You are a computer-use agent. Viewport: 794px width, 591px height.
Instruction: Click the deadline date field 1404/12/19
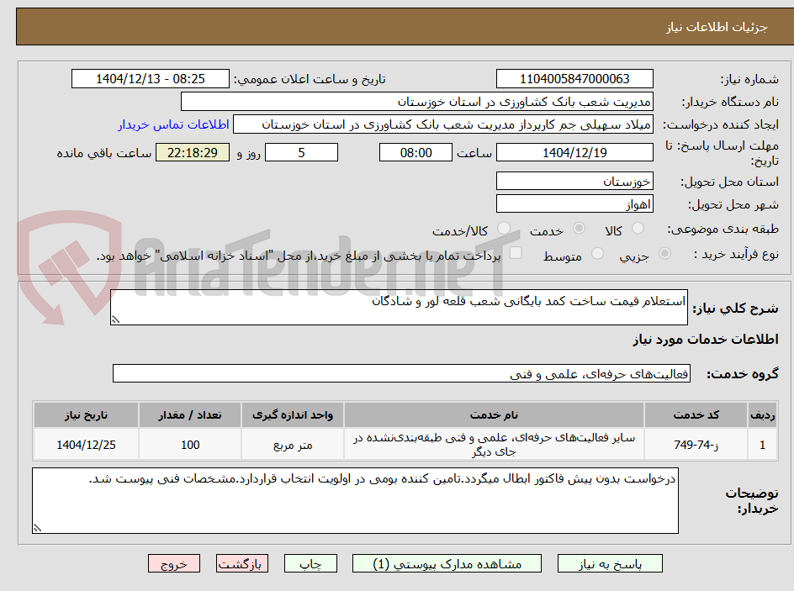pos(574,152)
